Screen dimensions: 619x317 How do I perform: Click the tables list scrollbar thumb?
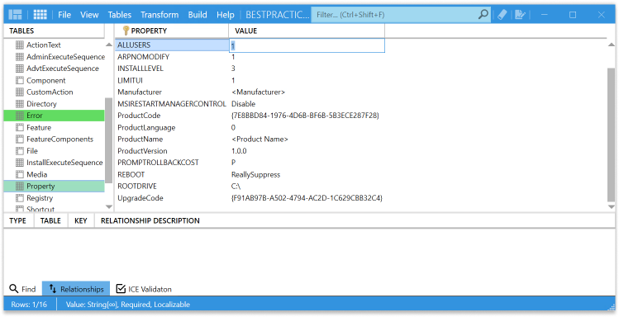click(x=108, y=140)
